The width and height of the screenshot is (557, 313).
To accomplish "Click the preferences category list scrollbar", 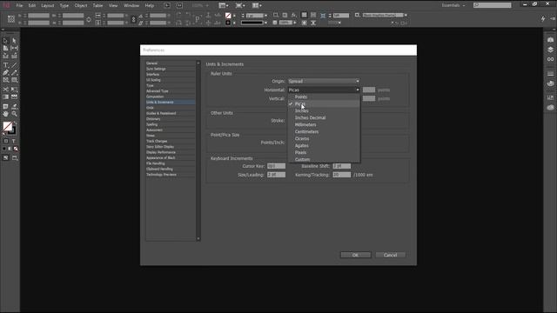I will pyautogui.click(x=198, y=150).
